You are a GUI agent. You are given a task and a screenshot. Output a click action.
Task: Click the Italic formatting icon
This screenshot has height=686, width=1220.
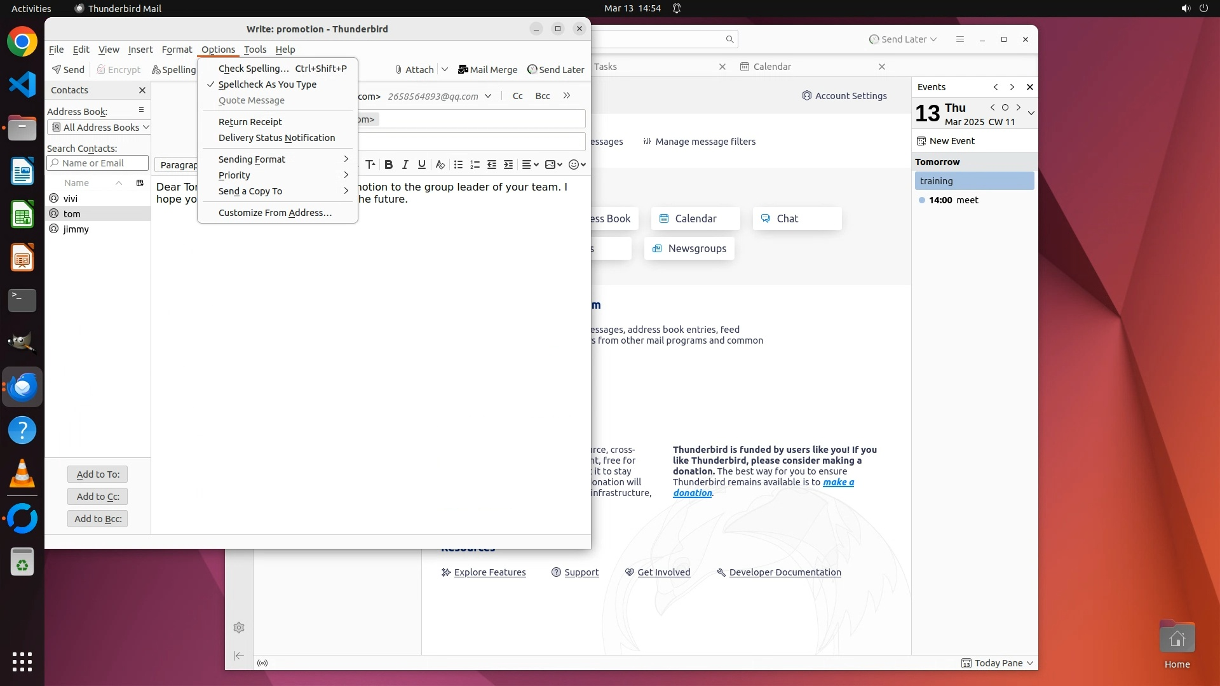pos(405,165)
